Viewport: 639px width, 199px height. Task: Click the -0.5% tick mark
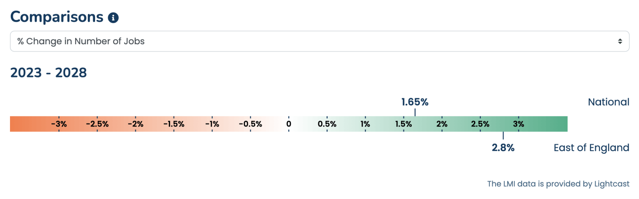(250, 124)
